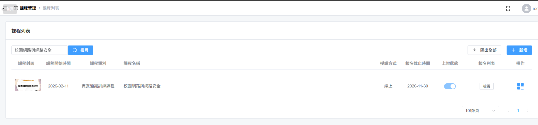Select page number 1 in pagination
The height and width of the screenshot is (125, 538).
(518, 111)
